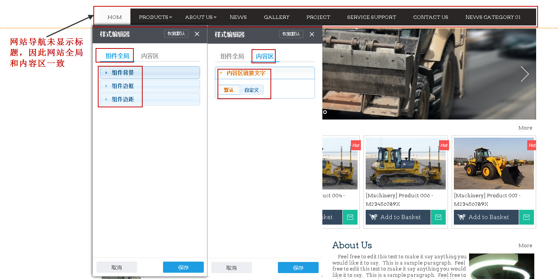The image size is (558, 279).
Task: Switch to 内容区 tab in the 组件背景 panel
Action: (150, 56)
